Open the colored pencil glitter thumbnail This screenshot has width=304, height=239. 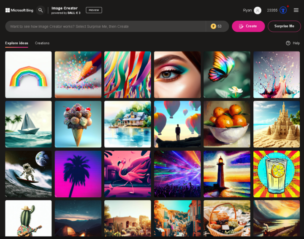click(78, 75)
